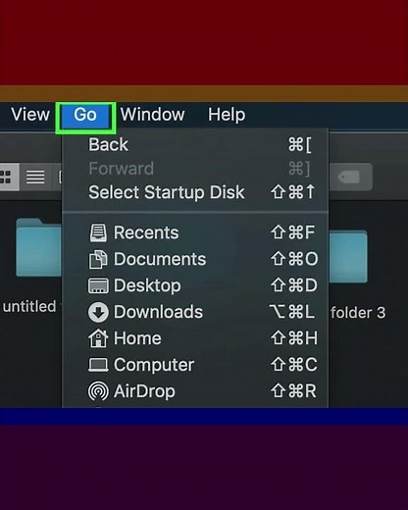Click the 'Documents' menu label

click(160, 259)
